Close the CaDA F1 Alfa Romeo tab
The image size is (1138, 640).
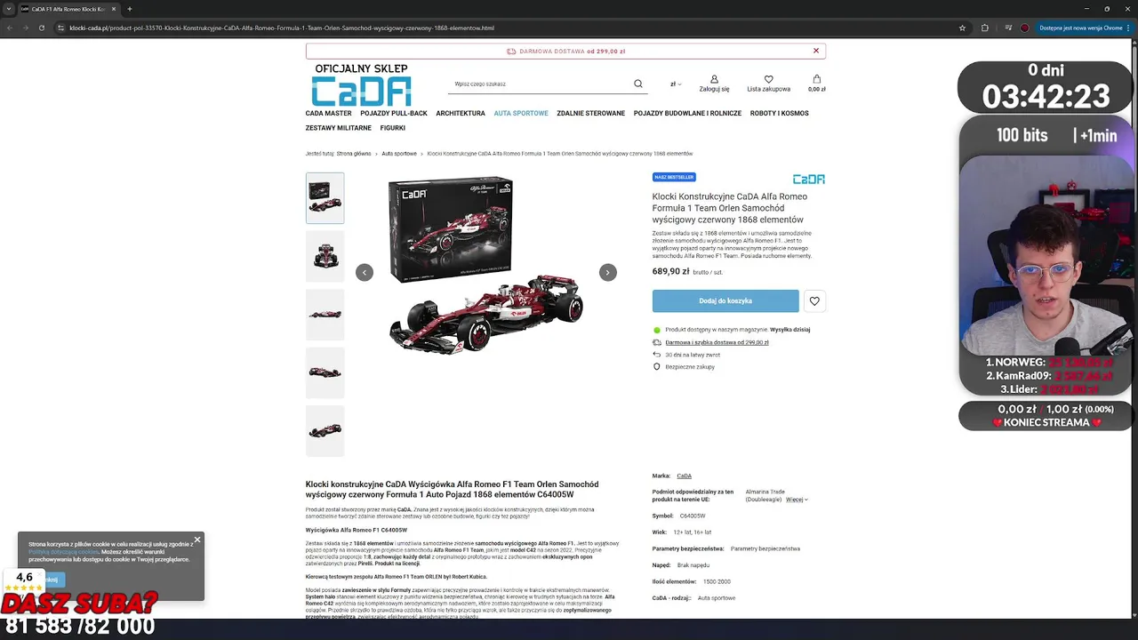(114, 9)
